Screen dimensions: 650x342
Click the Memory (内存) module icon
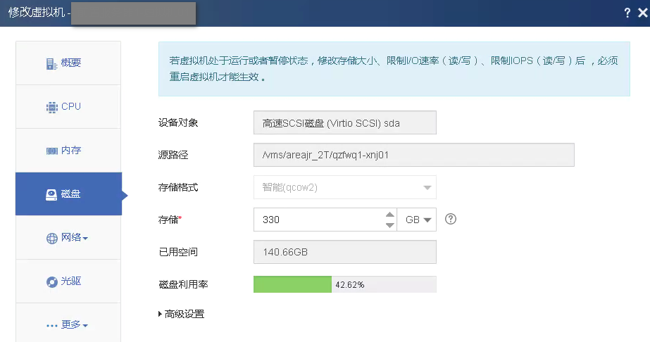click(x=51, y=151)
